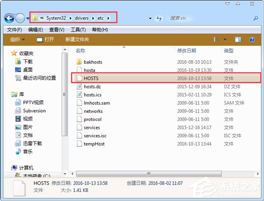Image resolution: width=264 pixels, height=201 pixels.
Task: Expand the address bar history dropdown
Action: [x=150, y=18]
